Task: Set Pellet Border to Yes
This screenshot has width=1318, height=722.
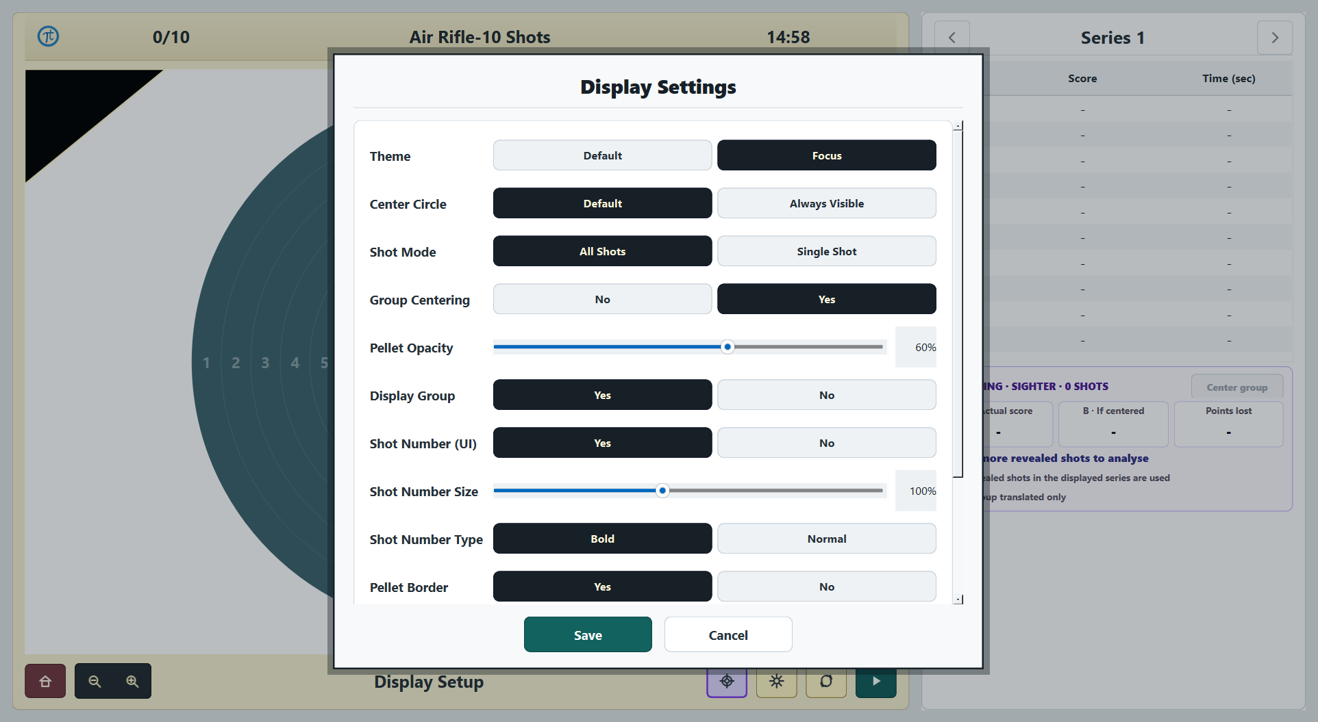Action: point(603,586)
